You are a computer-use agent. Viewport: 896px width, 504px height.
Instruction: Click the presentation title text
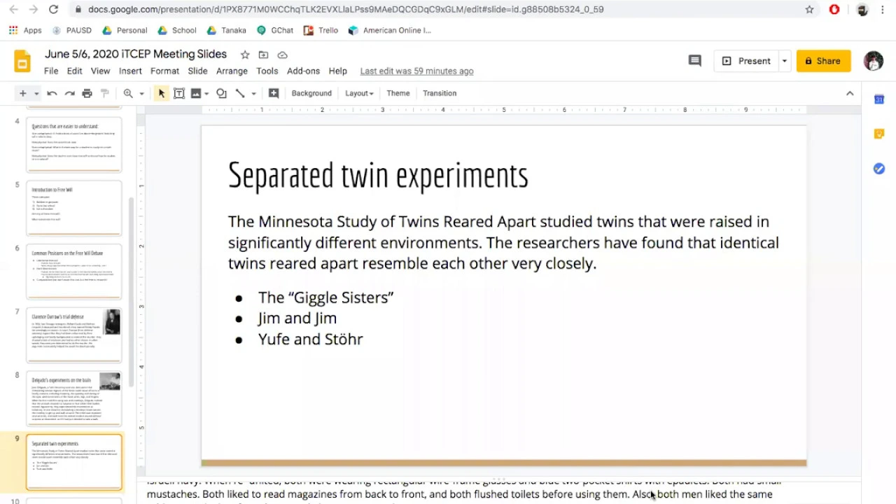coord(136,54)
